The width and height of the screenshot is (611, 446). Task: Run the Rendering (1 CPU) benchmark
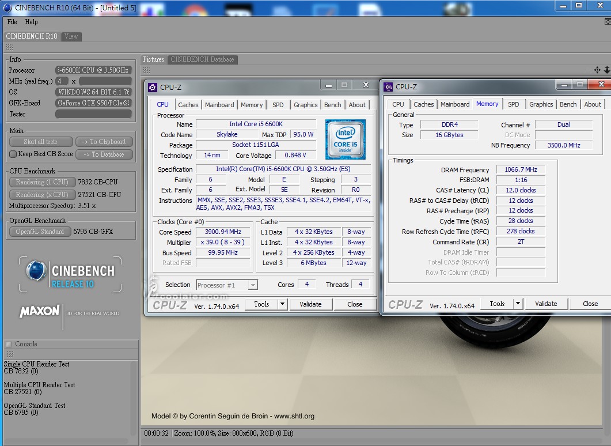pyautogui.click(x=41, y=182)
